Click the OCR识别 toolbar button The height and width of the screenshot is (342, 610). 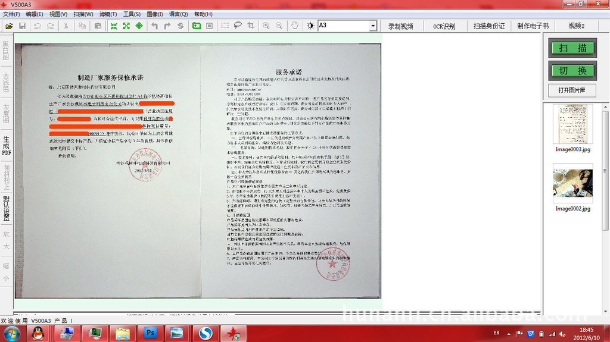[x=444, y=26]
